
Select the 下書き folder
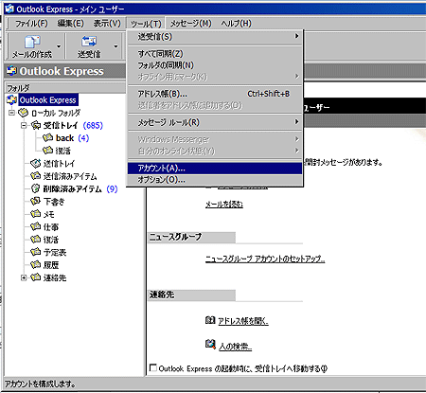(x=54, y=201)
